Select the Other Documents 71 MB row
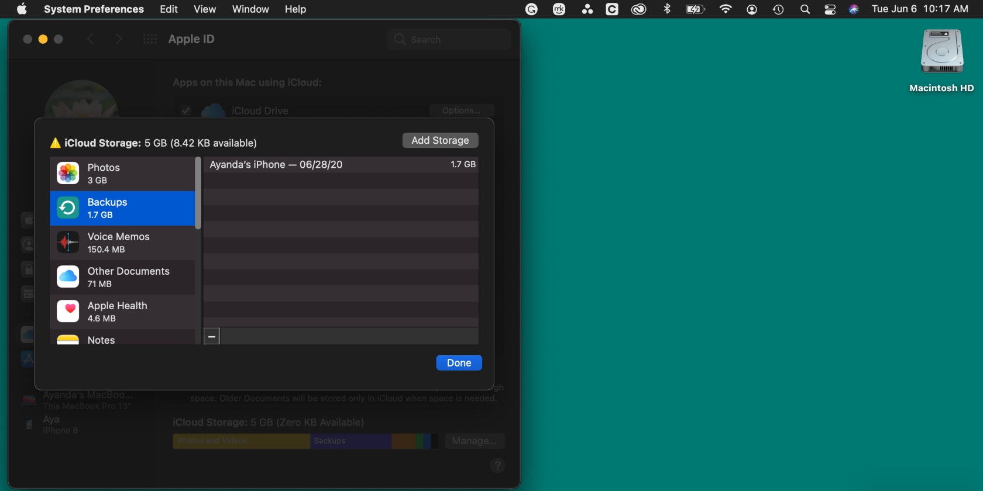Viewport: 983px width, 491px height. pos(122,277)
